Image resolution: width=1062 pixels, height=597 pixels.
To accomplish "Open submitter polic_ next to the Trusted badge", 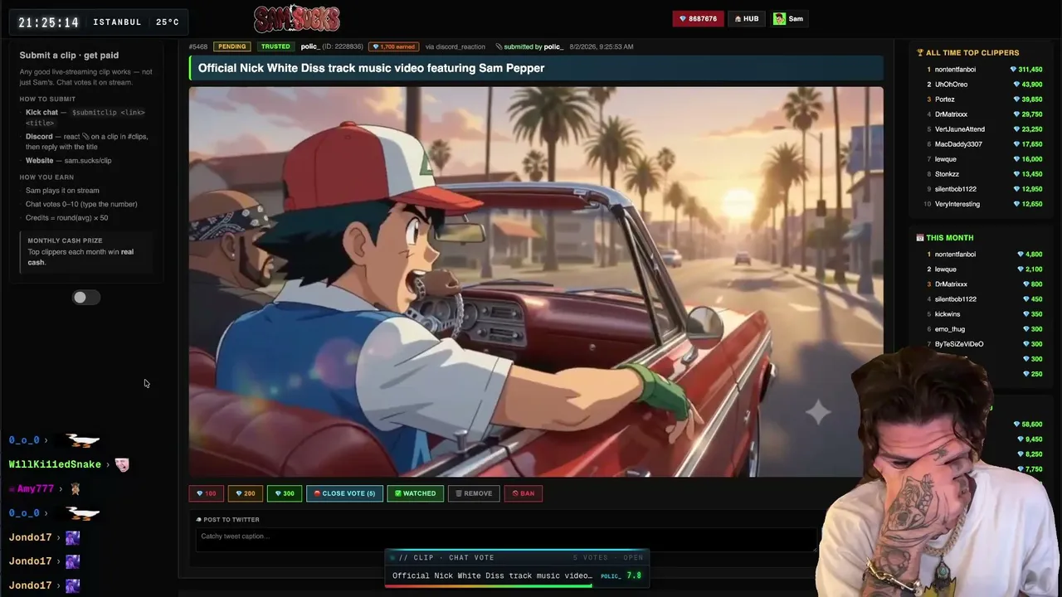I will pos(310,46).
